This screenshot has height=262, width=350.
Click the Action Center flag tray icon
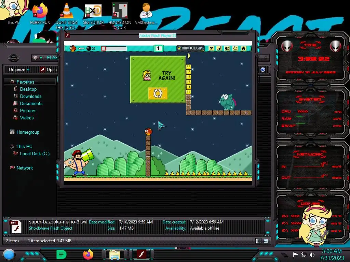pyautogui.click(x=296, y=254)
